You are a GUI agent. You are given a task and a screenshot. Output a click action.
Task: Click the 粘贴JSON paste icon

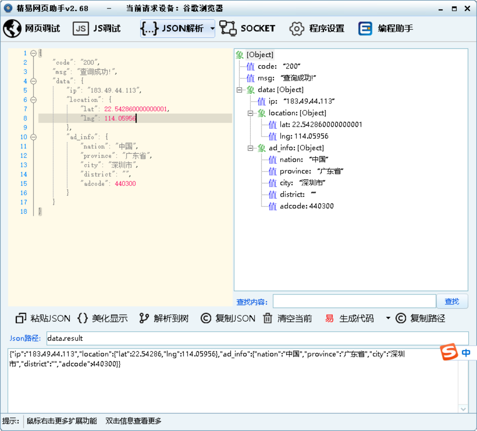coord(21,318)
